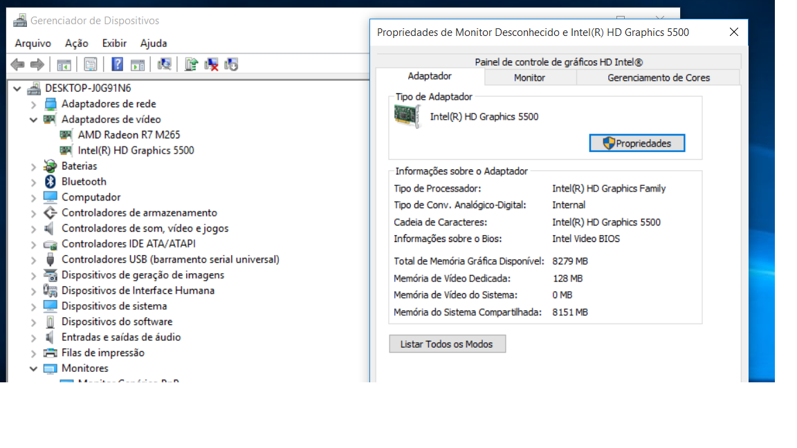Viewport: 797px width, 448px height.
Task: Open Painel de controle de gráficos HD Intel tab
Action: pyautogui.click(x=558, y=62)
